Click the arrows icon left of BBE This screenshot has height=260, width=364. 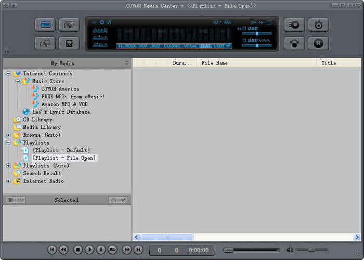pyautogui.click(x=239, y=29)
